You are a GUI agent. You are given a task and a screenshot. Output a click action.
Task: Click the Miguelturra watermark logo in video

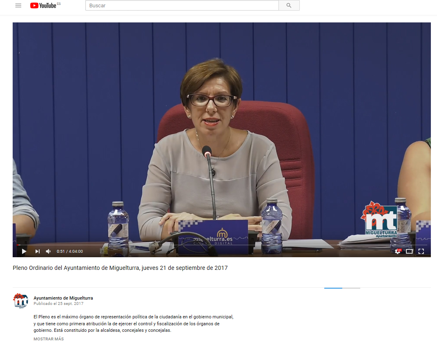point(379,220)
